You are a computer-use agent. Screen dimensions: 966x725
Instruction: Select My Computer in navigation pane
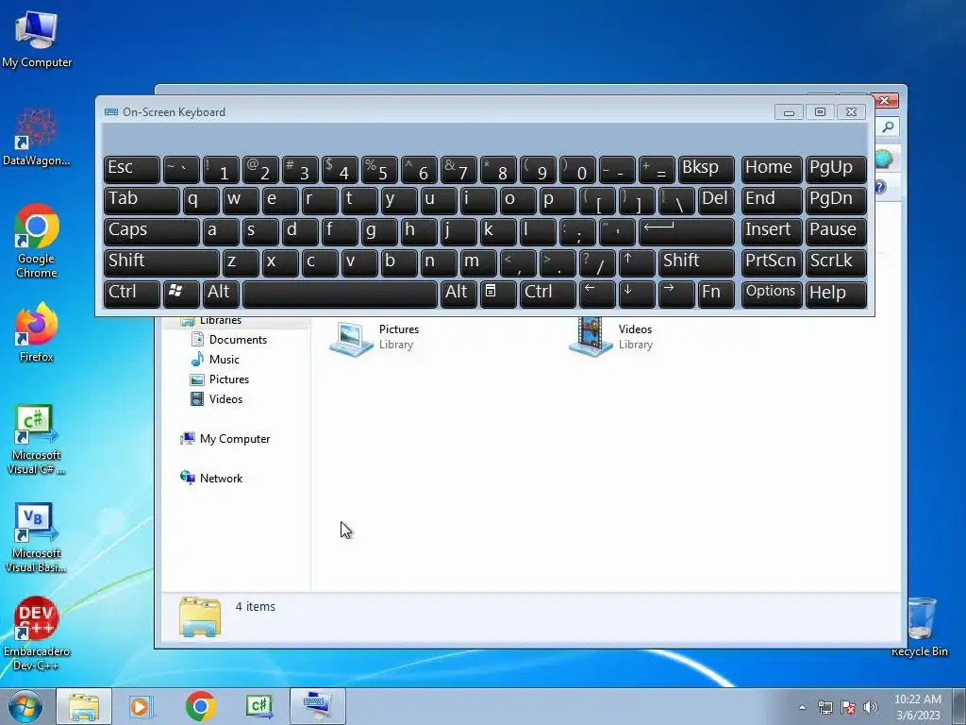(x=234, y=439)
